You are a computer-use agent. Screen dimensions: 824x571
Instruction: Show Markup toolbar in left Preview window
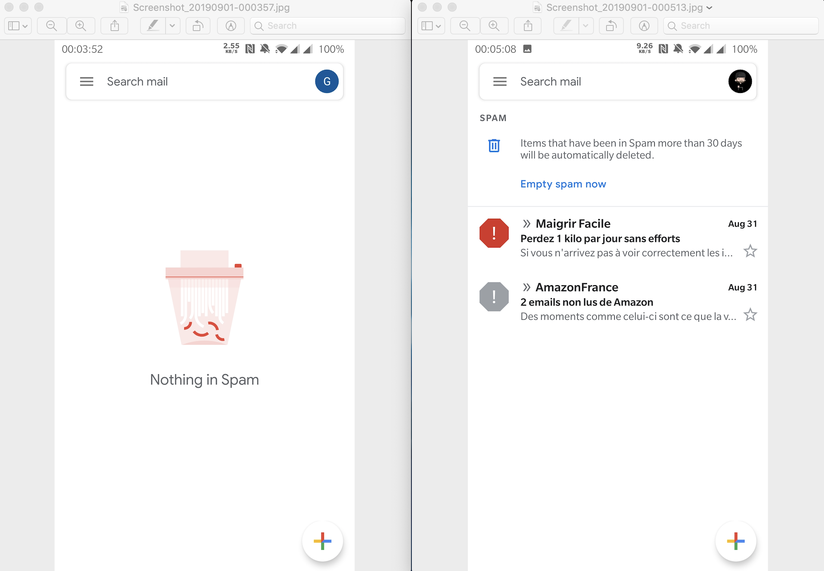coord(231,26)
